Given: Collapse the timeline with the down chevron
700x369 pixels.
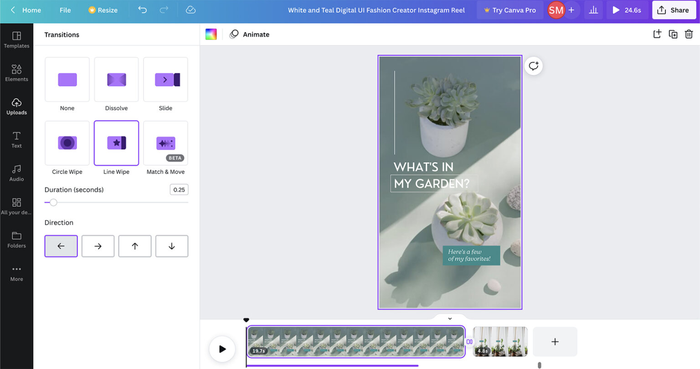Looking at the screenshot, I should 449,318.
